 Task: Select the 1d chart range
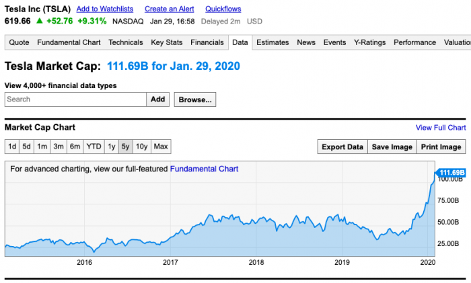pos(12,147)
